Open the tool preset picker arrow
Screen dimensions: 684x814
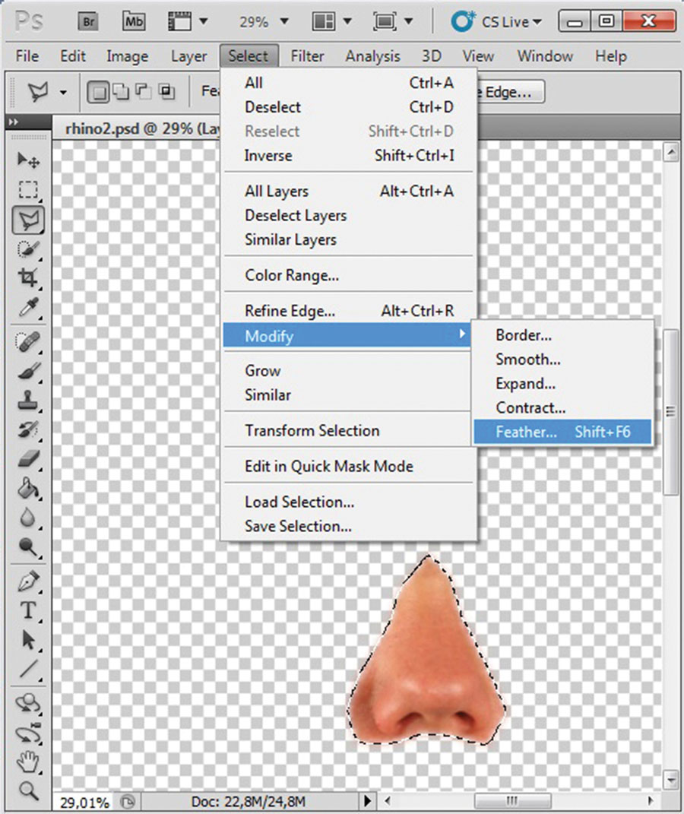tap(63, 93)
